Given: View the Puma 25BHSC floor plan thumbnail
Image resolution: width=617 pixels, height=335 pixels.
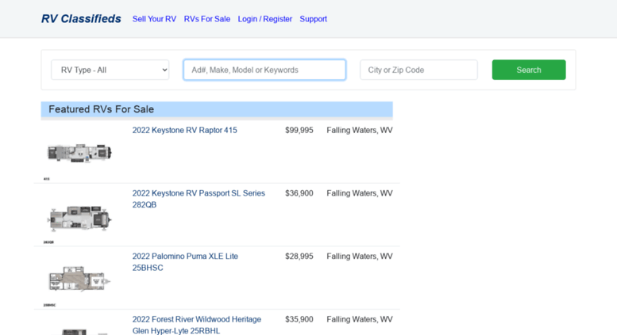Looking at the screenshot, I should (79, 279).
